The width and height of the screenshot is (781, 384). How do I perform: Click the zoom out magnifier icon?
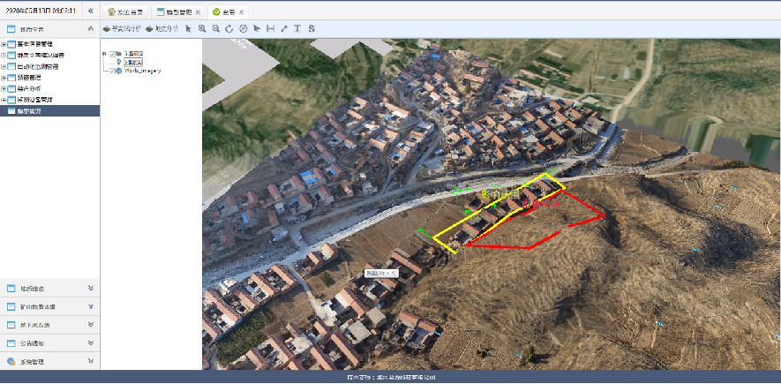tap(215, 29)
